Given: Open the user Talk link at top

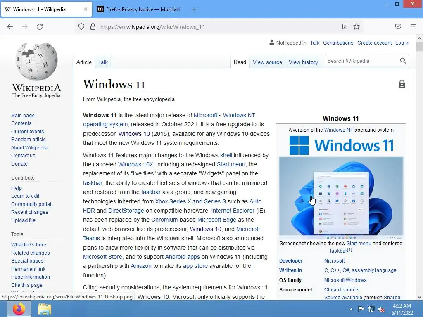Looking at the screenshot, I should pyautogui.click(x=314, y=43).
